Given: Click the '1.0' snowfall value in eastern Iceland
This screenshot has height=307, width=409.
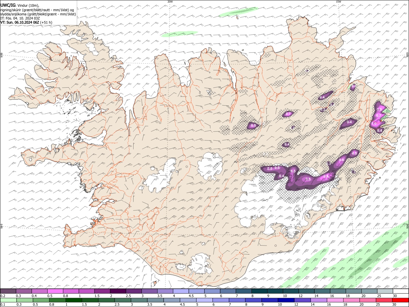Looking at the screenshot, I should (x=374, y=123).
